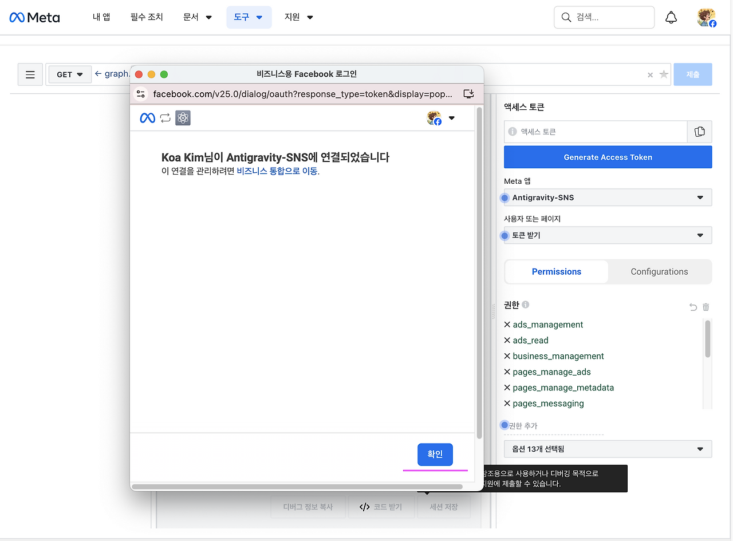The width and height of the screenshot is (733, 541).
Task: Switch to the Permissions tab
Action: coord(557,272)
